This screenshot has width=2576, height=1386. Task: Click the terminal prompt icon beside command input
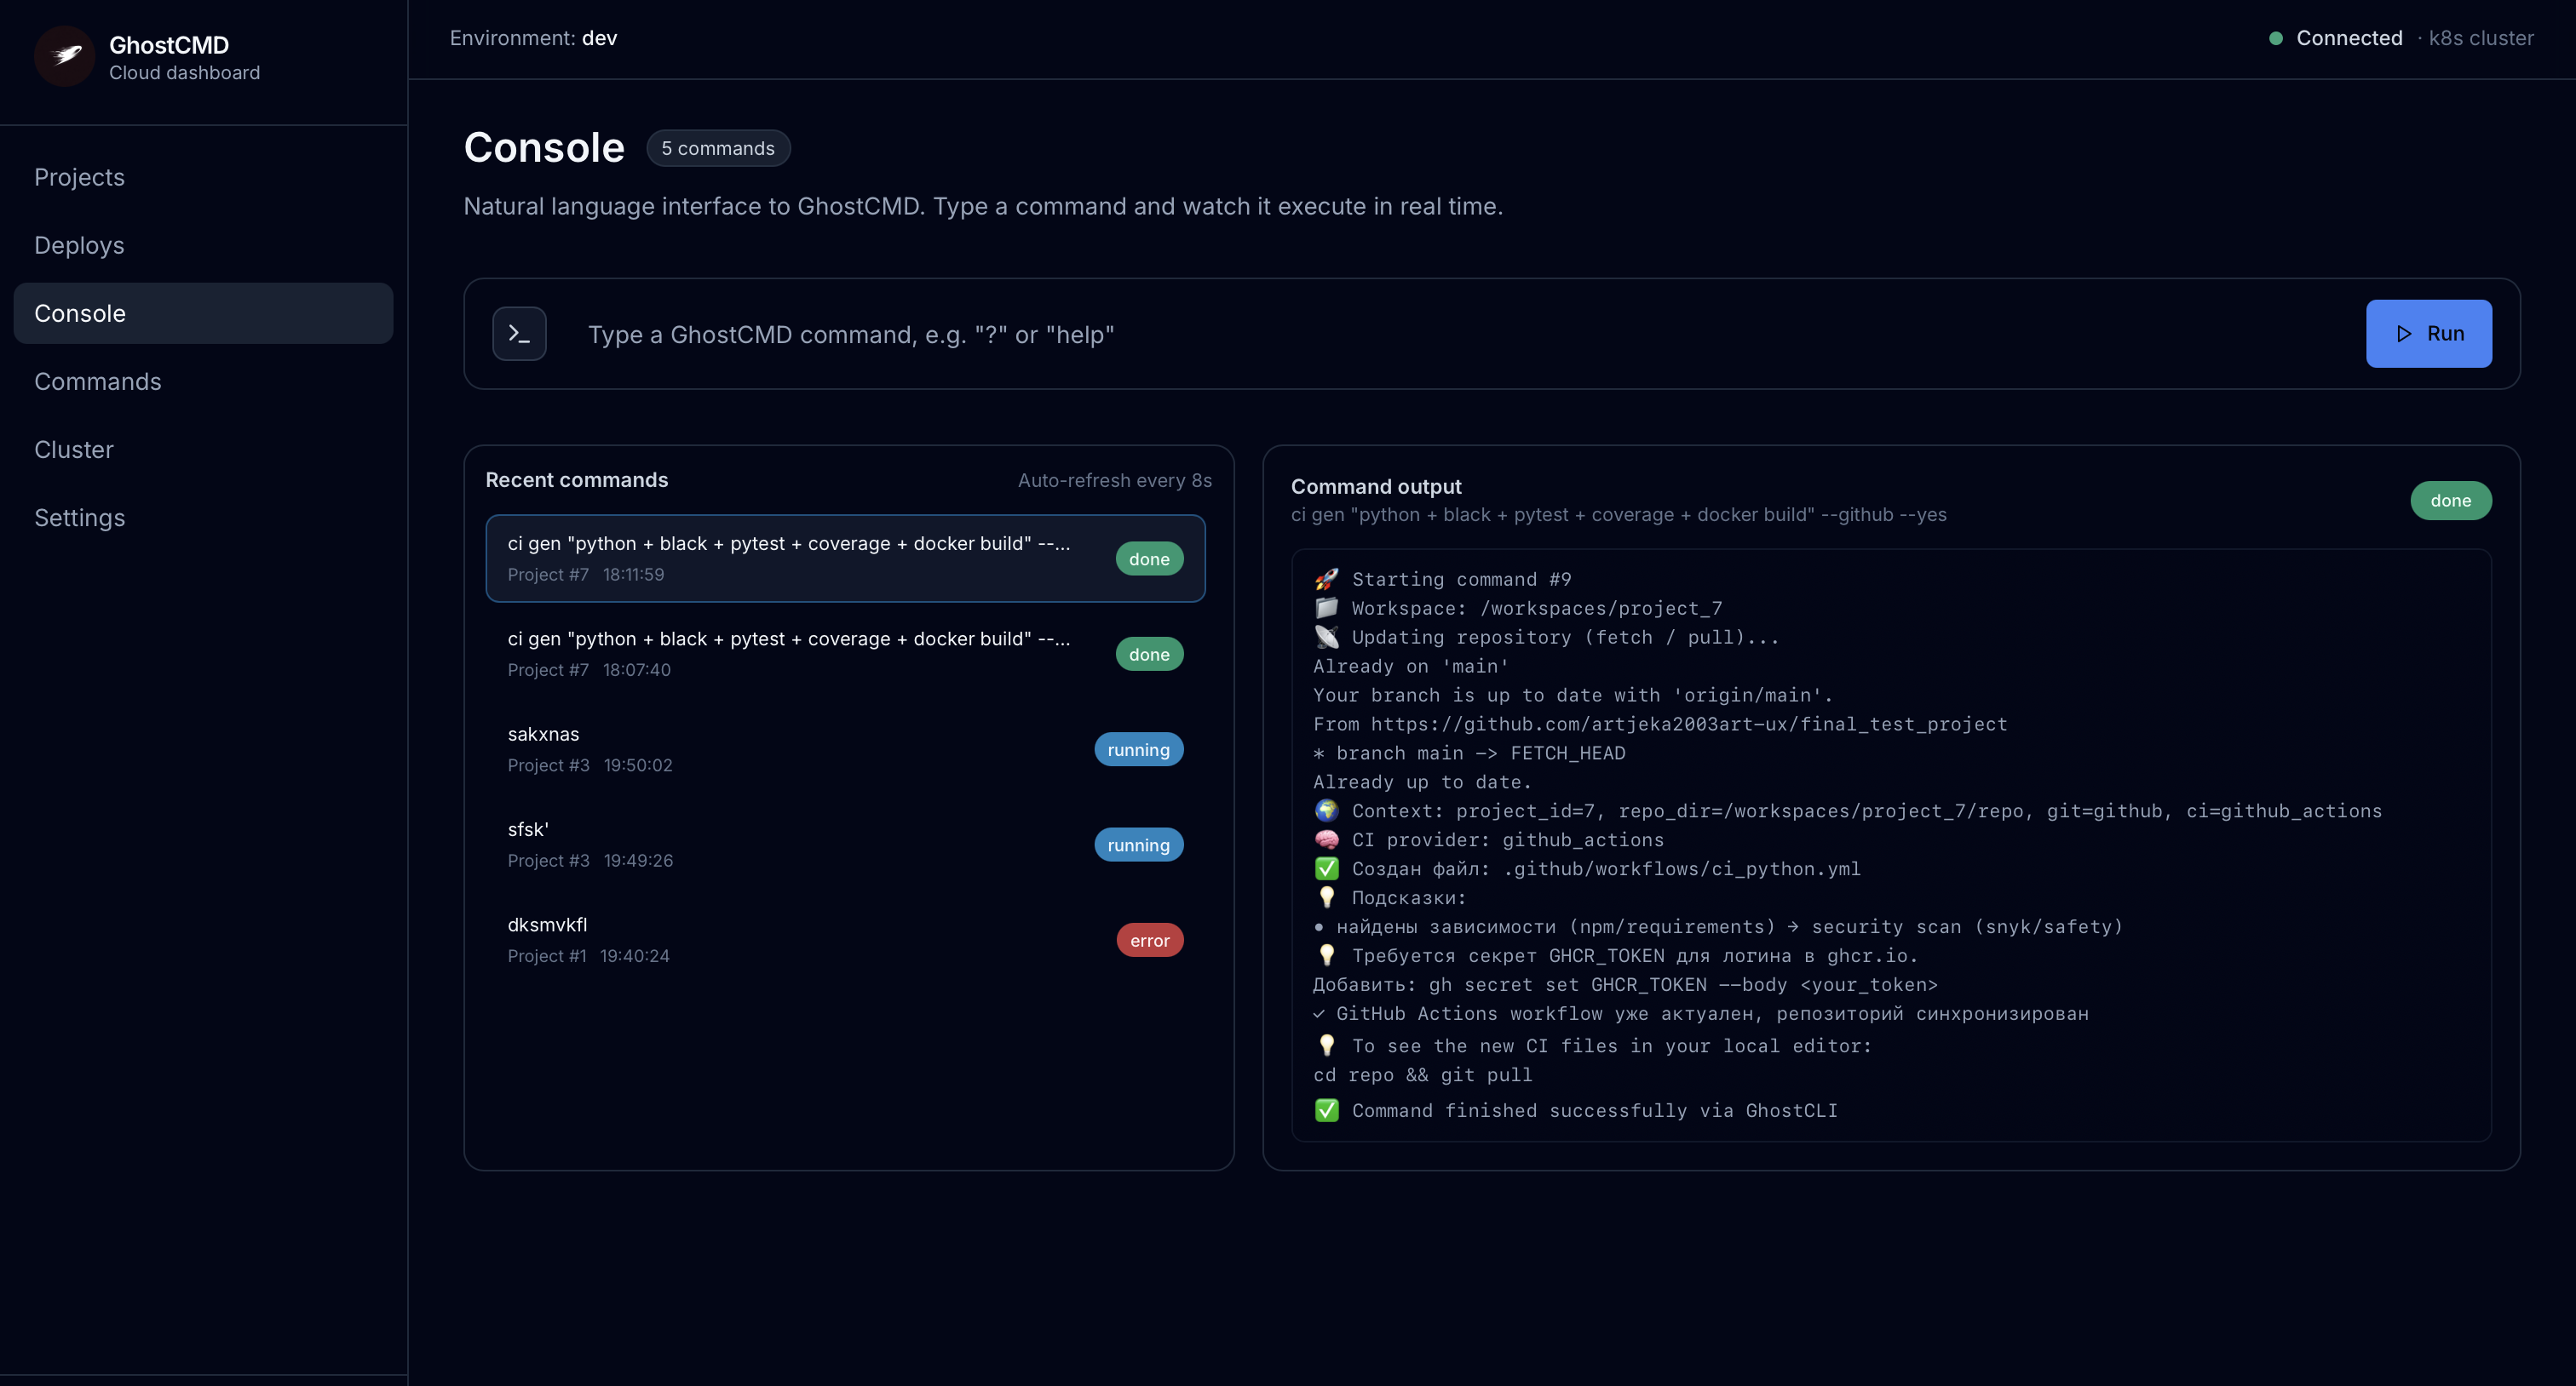(519, 333)
